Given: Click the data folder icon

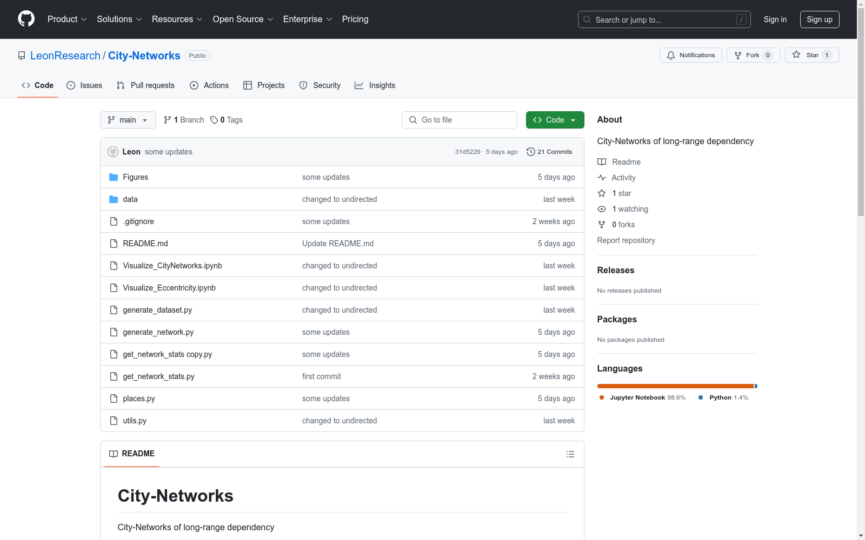Looking at the screenshot, I should click(x=114, y=199).
